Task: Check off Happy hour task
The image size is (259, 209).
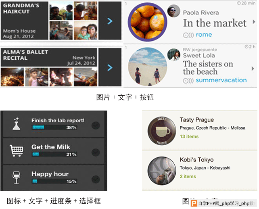Action: [x=96, y=179]
